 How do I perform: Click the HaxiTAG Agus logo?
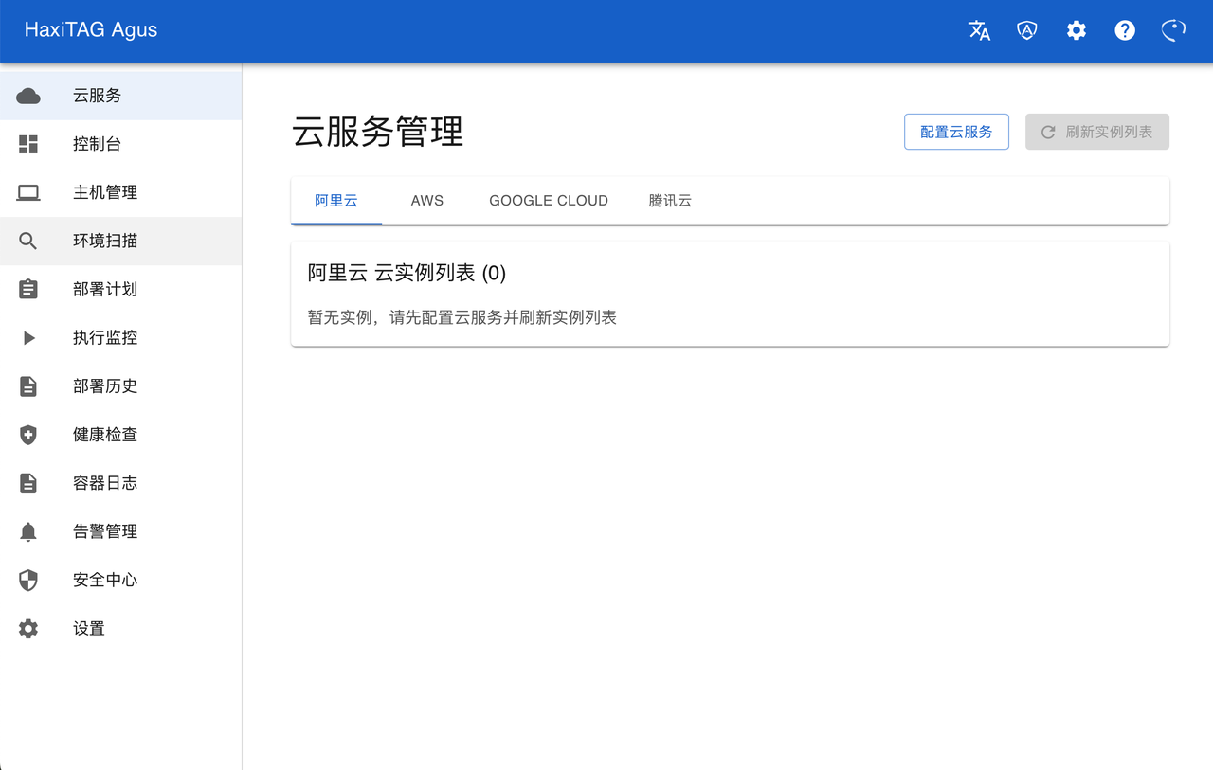click(90, 29)
